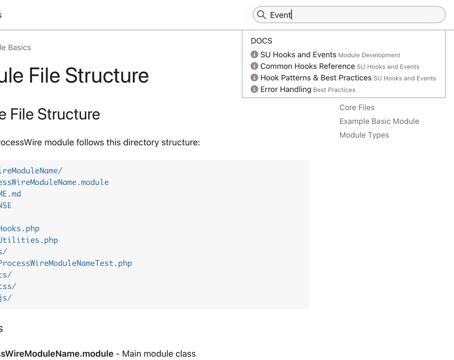Click the 'Hooks.php' line in code block
454x360 pixels.
20,228
